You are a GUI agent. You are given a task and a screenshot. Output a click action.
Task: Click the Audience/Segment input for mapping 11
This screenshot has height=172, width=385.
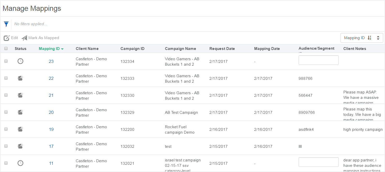[x=318, y=162]
